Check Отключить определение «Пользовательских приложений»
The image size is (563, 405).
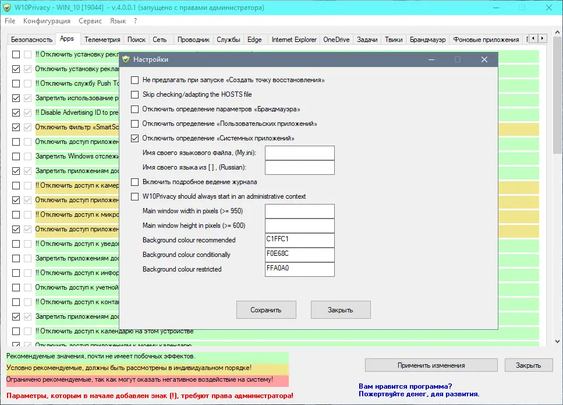coord(134,124)
